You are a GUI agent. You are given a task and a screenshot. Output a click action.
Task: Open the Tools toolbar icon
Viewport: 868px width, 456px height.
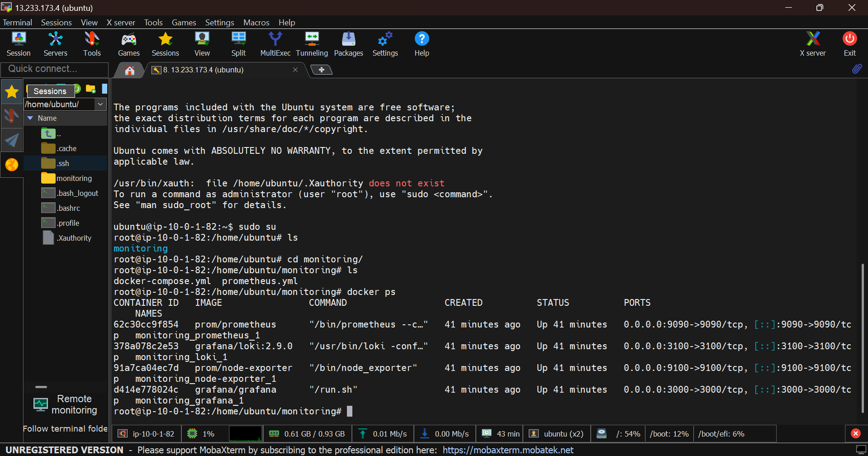coord(92,44)
